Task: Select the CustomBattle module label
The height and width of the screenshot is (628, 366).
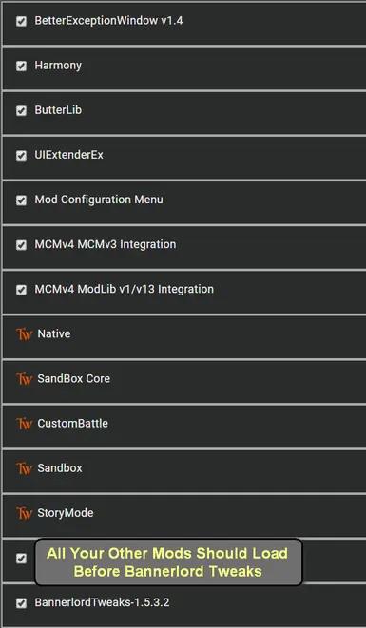Action: point(72,424)
